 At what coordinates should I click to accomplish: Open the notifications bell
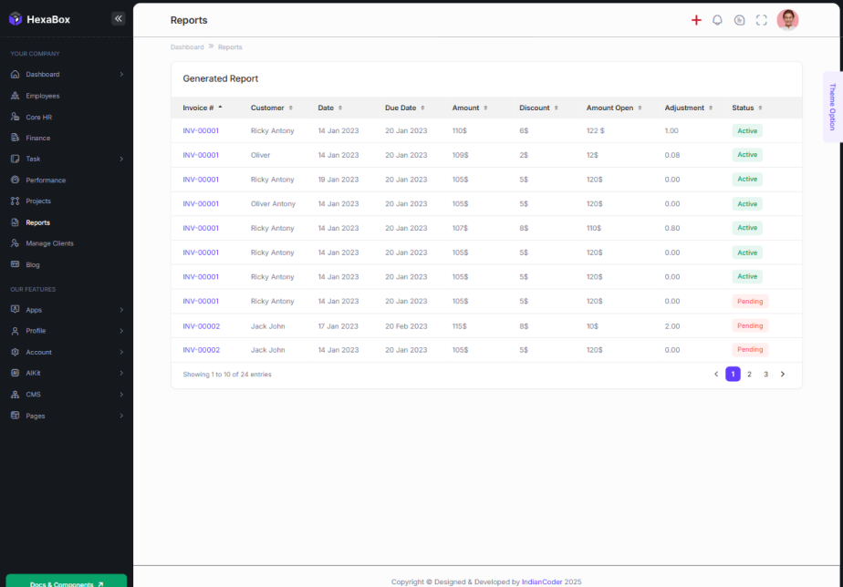click(x=717, y=20)
